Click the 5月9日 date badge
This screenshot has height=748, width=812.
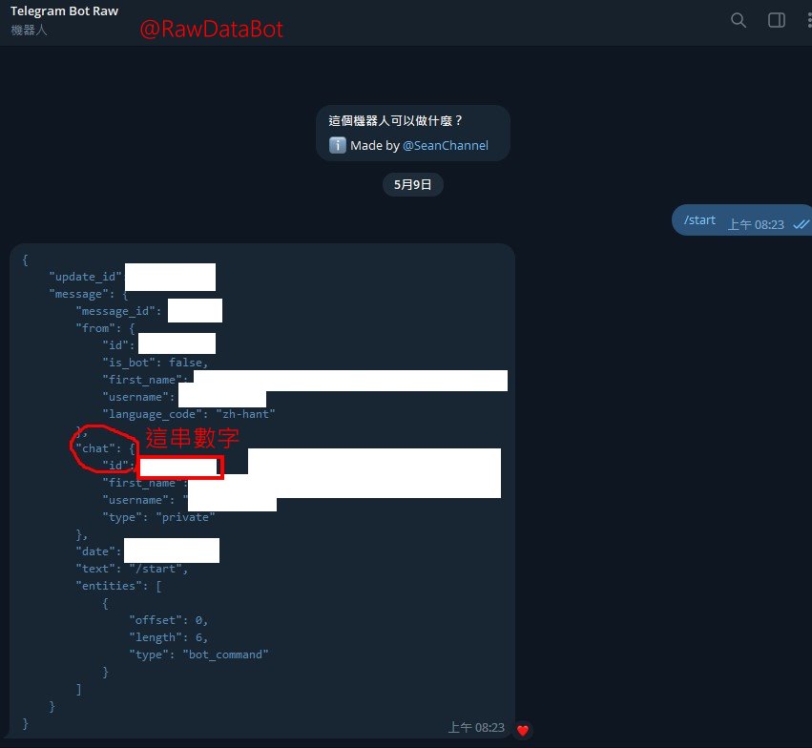[x=412, y=185]
